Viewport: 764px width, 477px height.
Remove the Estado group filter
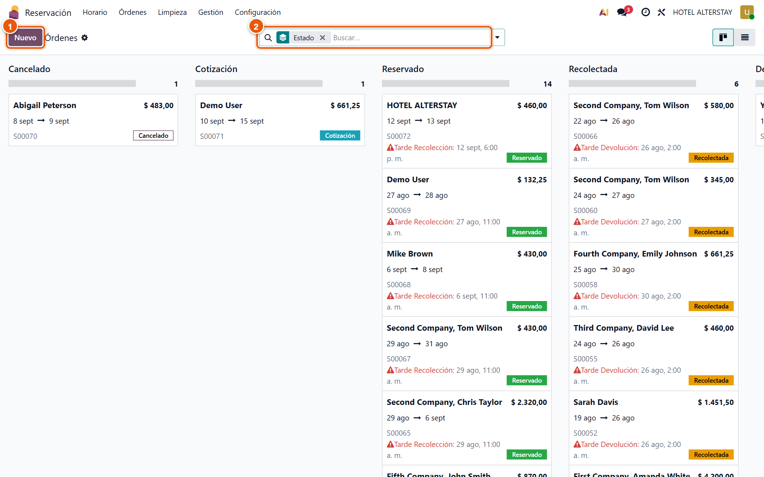323,37
